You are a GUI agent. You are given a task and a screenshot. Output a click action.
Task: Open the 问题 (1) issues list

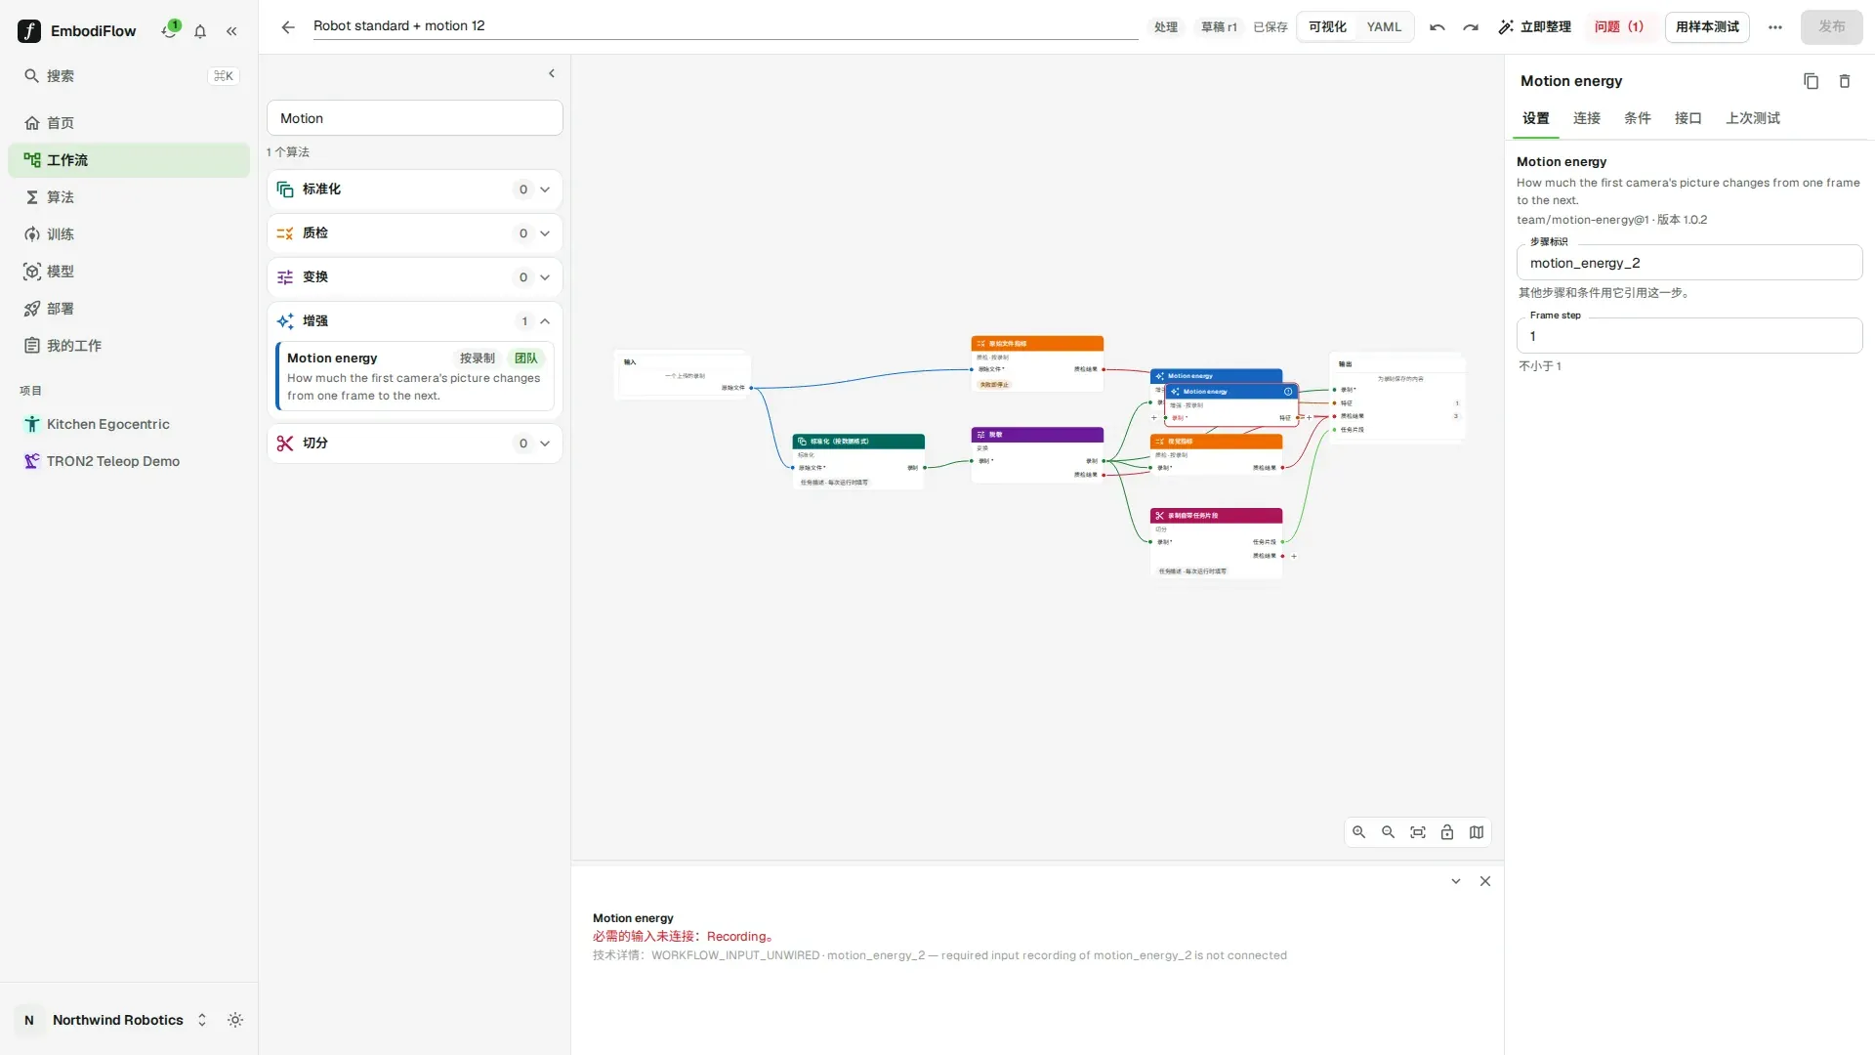[1618, 27]
